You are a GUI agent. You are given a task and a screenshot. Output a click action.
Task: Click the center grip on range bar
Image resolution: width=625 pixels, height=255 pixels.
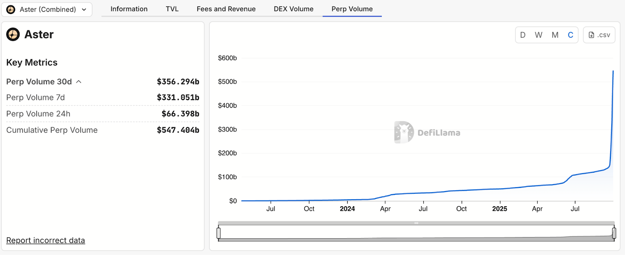point(416,223)
